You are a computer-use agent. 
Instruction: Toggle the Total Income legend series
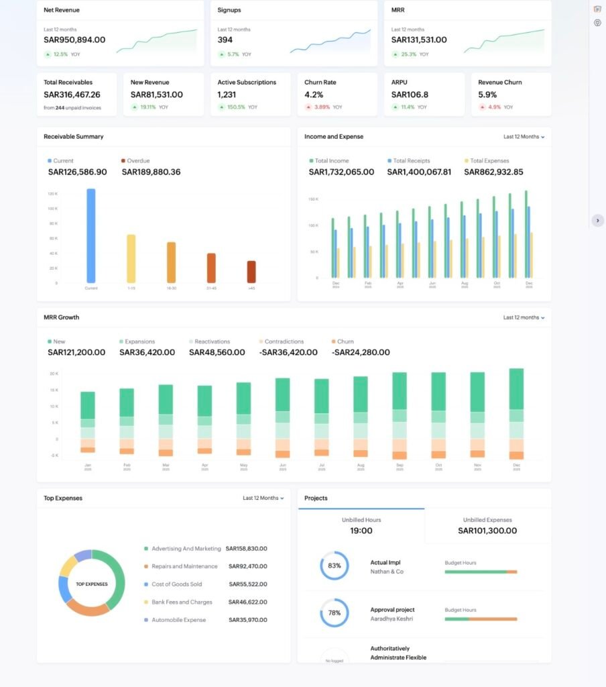(329, 161)
